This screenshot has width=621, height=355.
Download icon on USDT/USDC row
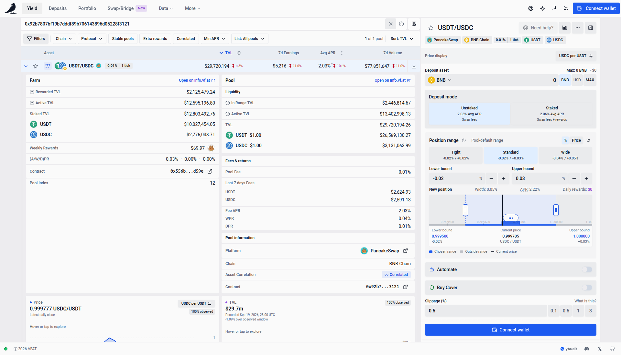(x=414, y=66)
